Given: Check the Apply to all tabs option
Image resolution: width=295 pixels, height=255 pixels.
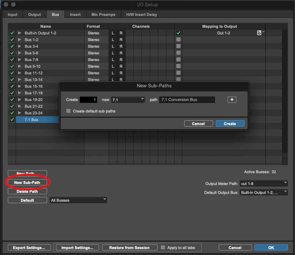Looking at the screenshot, I should coord(163,248).
